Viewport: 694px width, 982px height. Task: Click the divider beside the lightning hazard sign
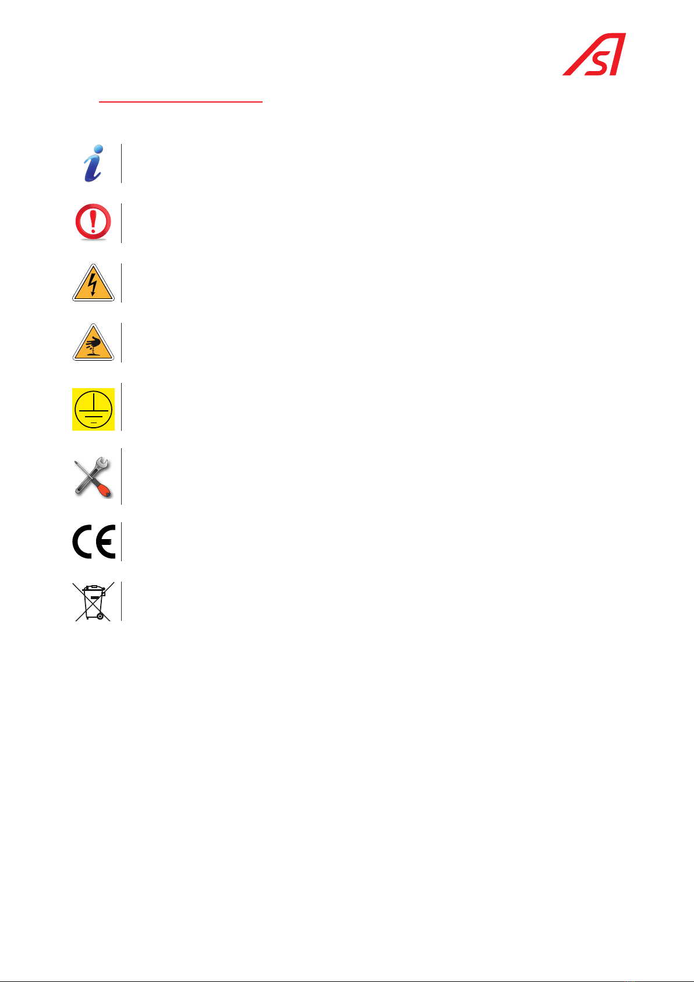pos(121,283)
